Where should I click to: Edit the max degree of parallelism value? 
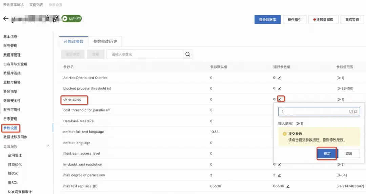(280, 175)
